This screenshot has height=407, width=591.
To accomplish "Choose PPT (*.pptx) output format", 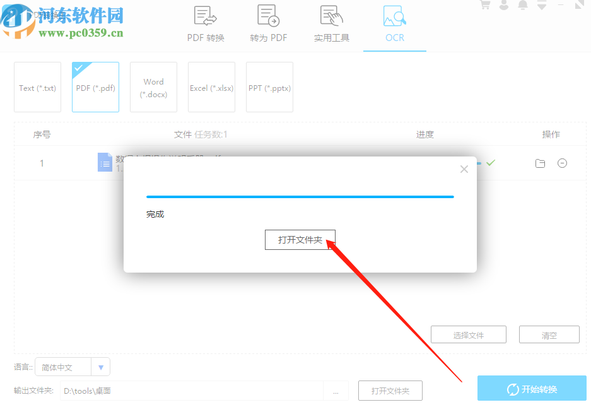I will [x=269, y=87].
